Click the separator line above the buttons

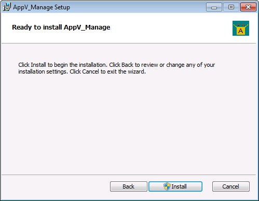pos(129,175)
